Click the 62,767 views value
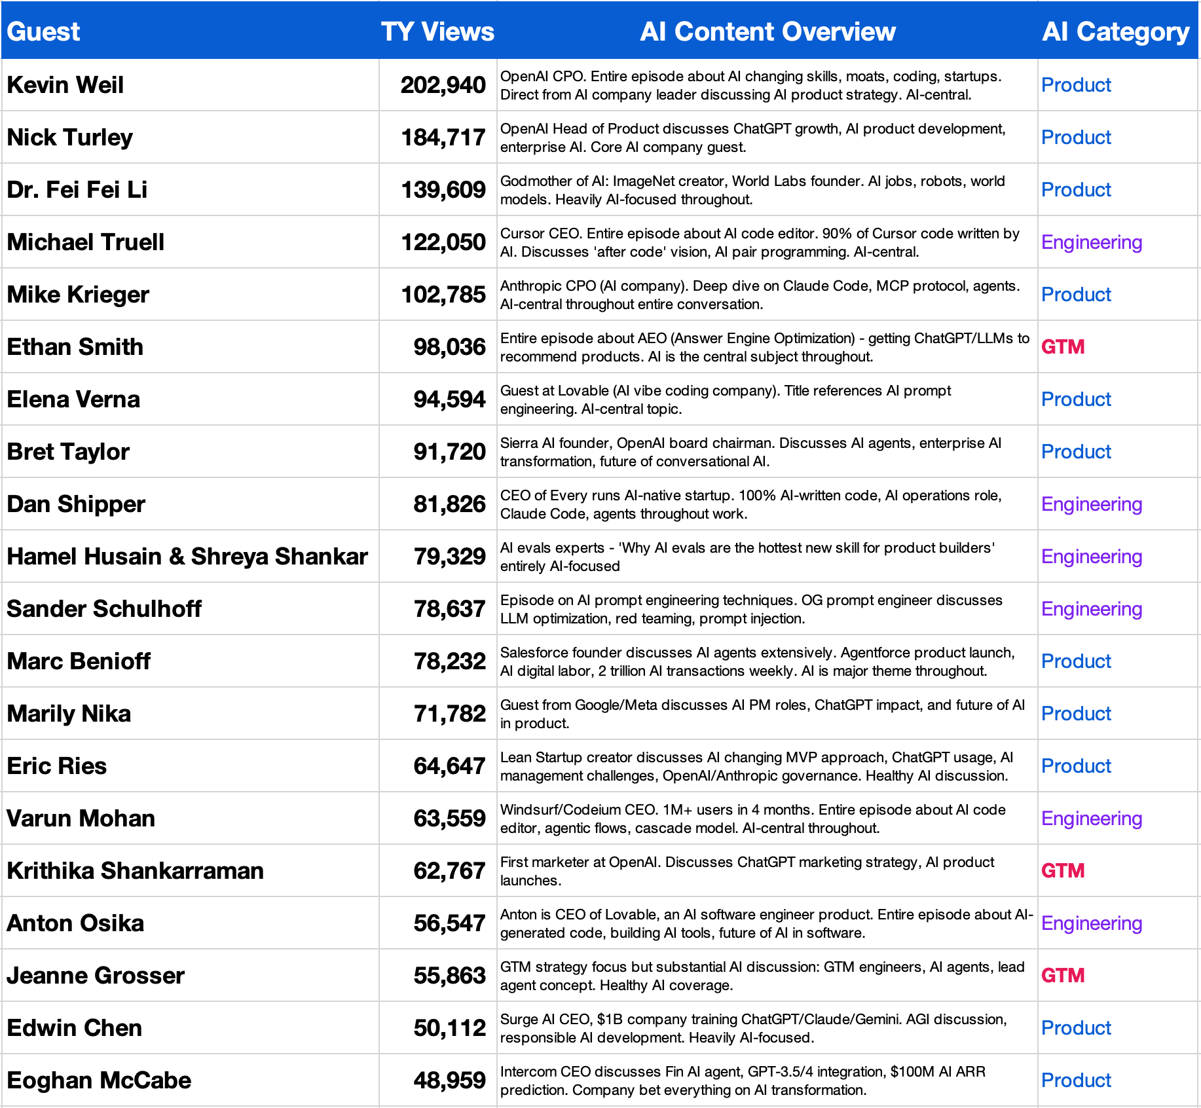Image resolution: width=1201 pixels, height=1108 pixels. 450,871
